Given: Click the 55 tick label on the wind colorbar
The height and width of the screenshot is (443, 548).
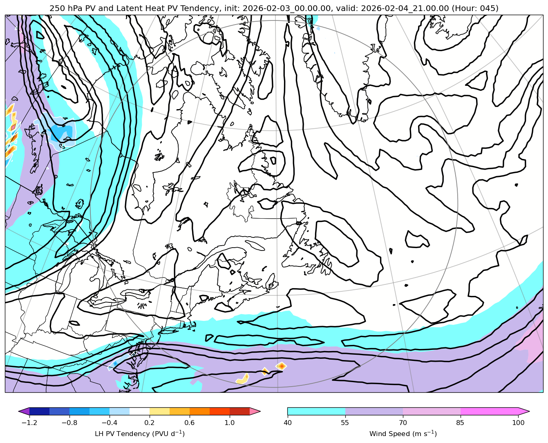Looking at the screenshot, I should click(345, 423).
